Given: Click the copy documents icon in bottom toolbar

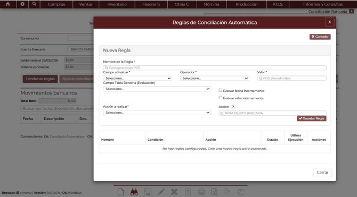Looking at the screenshot, I should 227,192.
